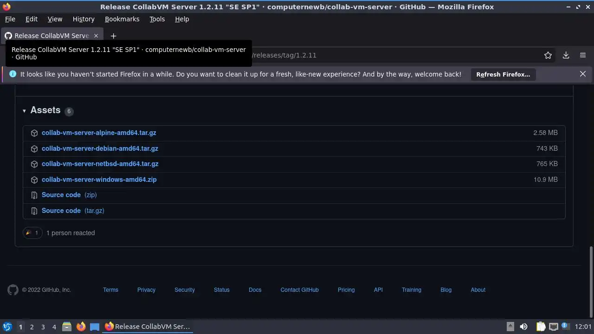Viewport: 594px width, 334px height.
Task: Close the Release CollabVM Server tab
Action: (x=96, y=36)
